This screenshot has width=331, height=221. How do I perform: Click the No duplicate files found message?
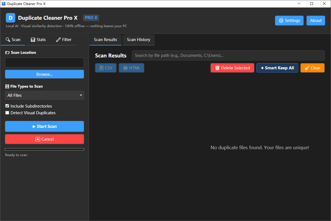260,148
